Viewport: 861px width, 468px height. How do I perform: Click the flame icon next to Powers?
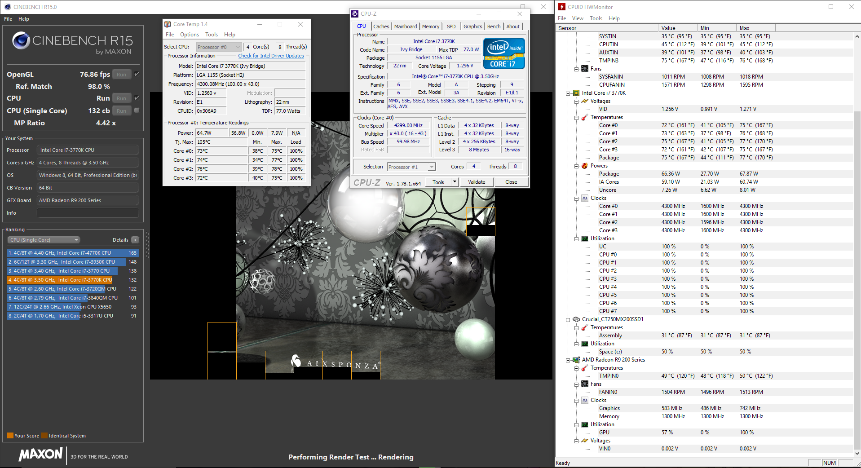pyautogui.click(x=585, y=166)
